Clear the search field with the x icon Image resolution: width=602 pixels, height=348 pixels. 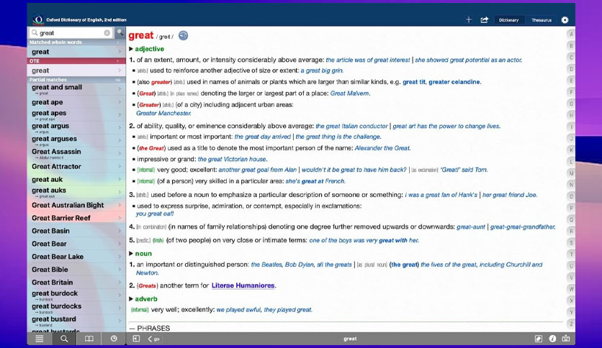(x=107, y=33)
